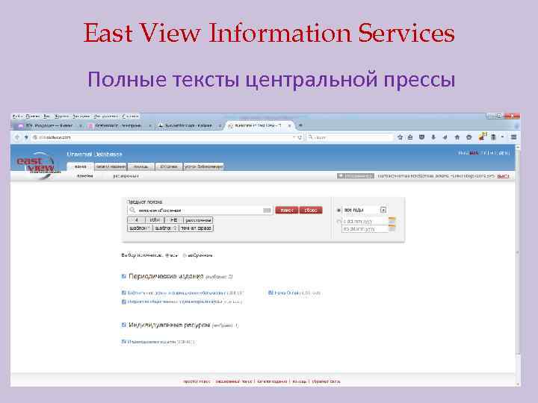Insert the 'НЕ' operator button
The image size is (538, 403).
coord(174,220)
